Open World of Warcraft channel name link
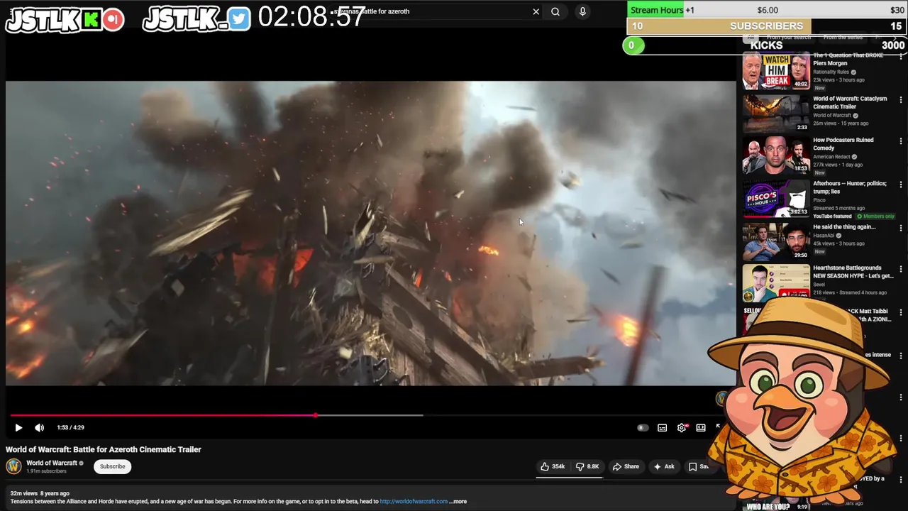The height and width of the screenshot is (511, 908). tap(52, 463)
